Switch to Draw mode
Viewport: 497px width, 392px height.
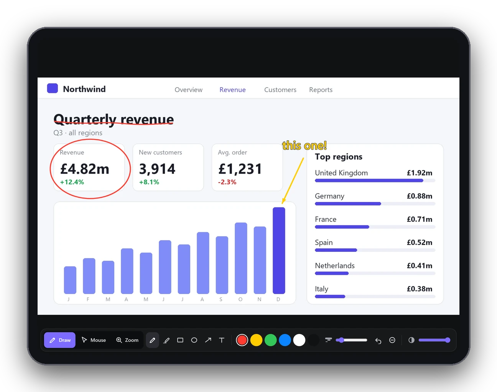(x=60, y=340)
